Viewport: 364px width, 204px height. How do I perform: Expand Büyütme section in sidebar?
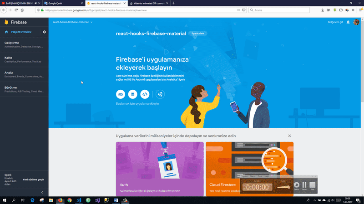coord(24,89)
